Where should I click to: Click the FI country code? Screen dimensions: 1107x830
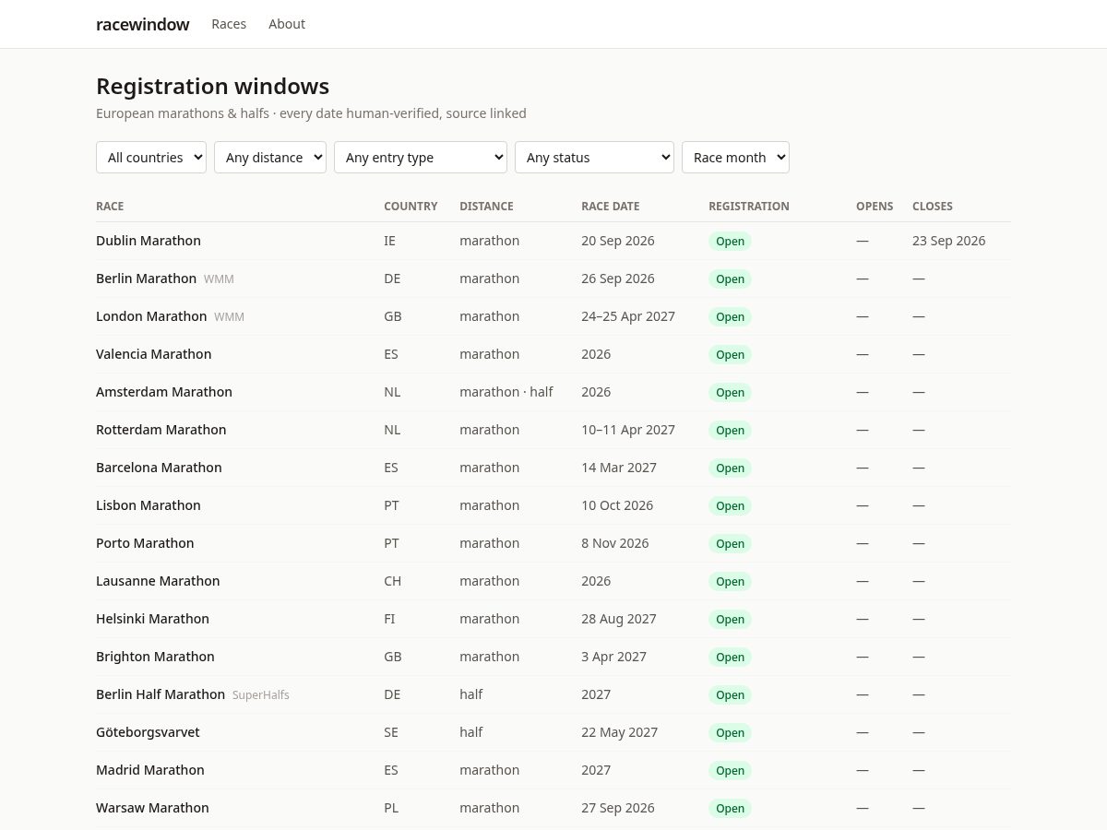pyautogui.click(x=389, y=619)
